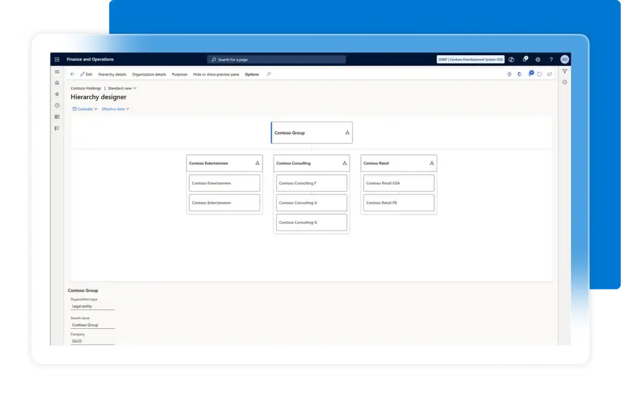The width and height of the screenshot is (621, 398).
Task: Open Settings gear in the header
Action: 538,59
